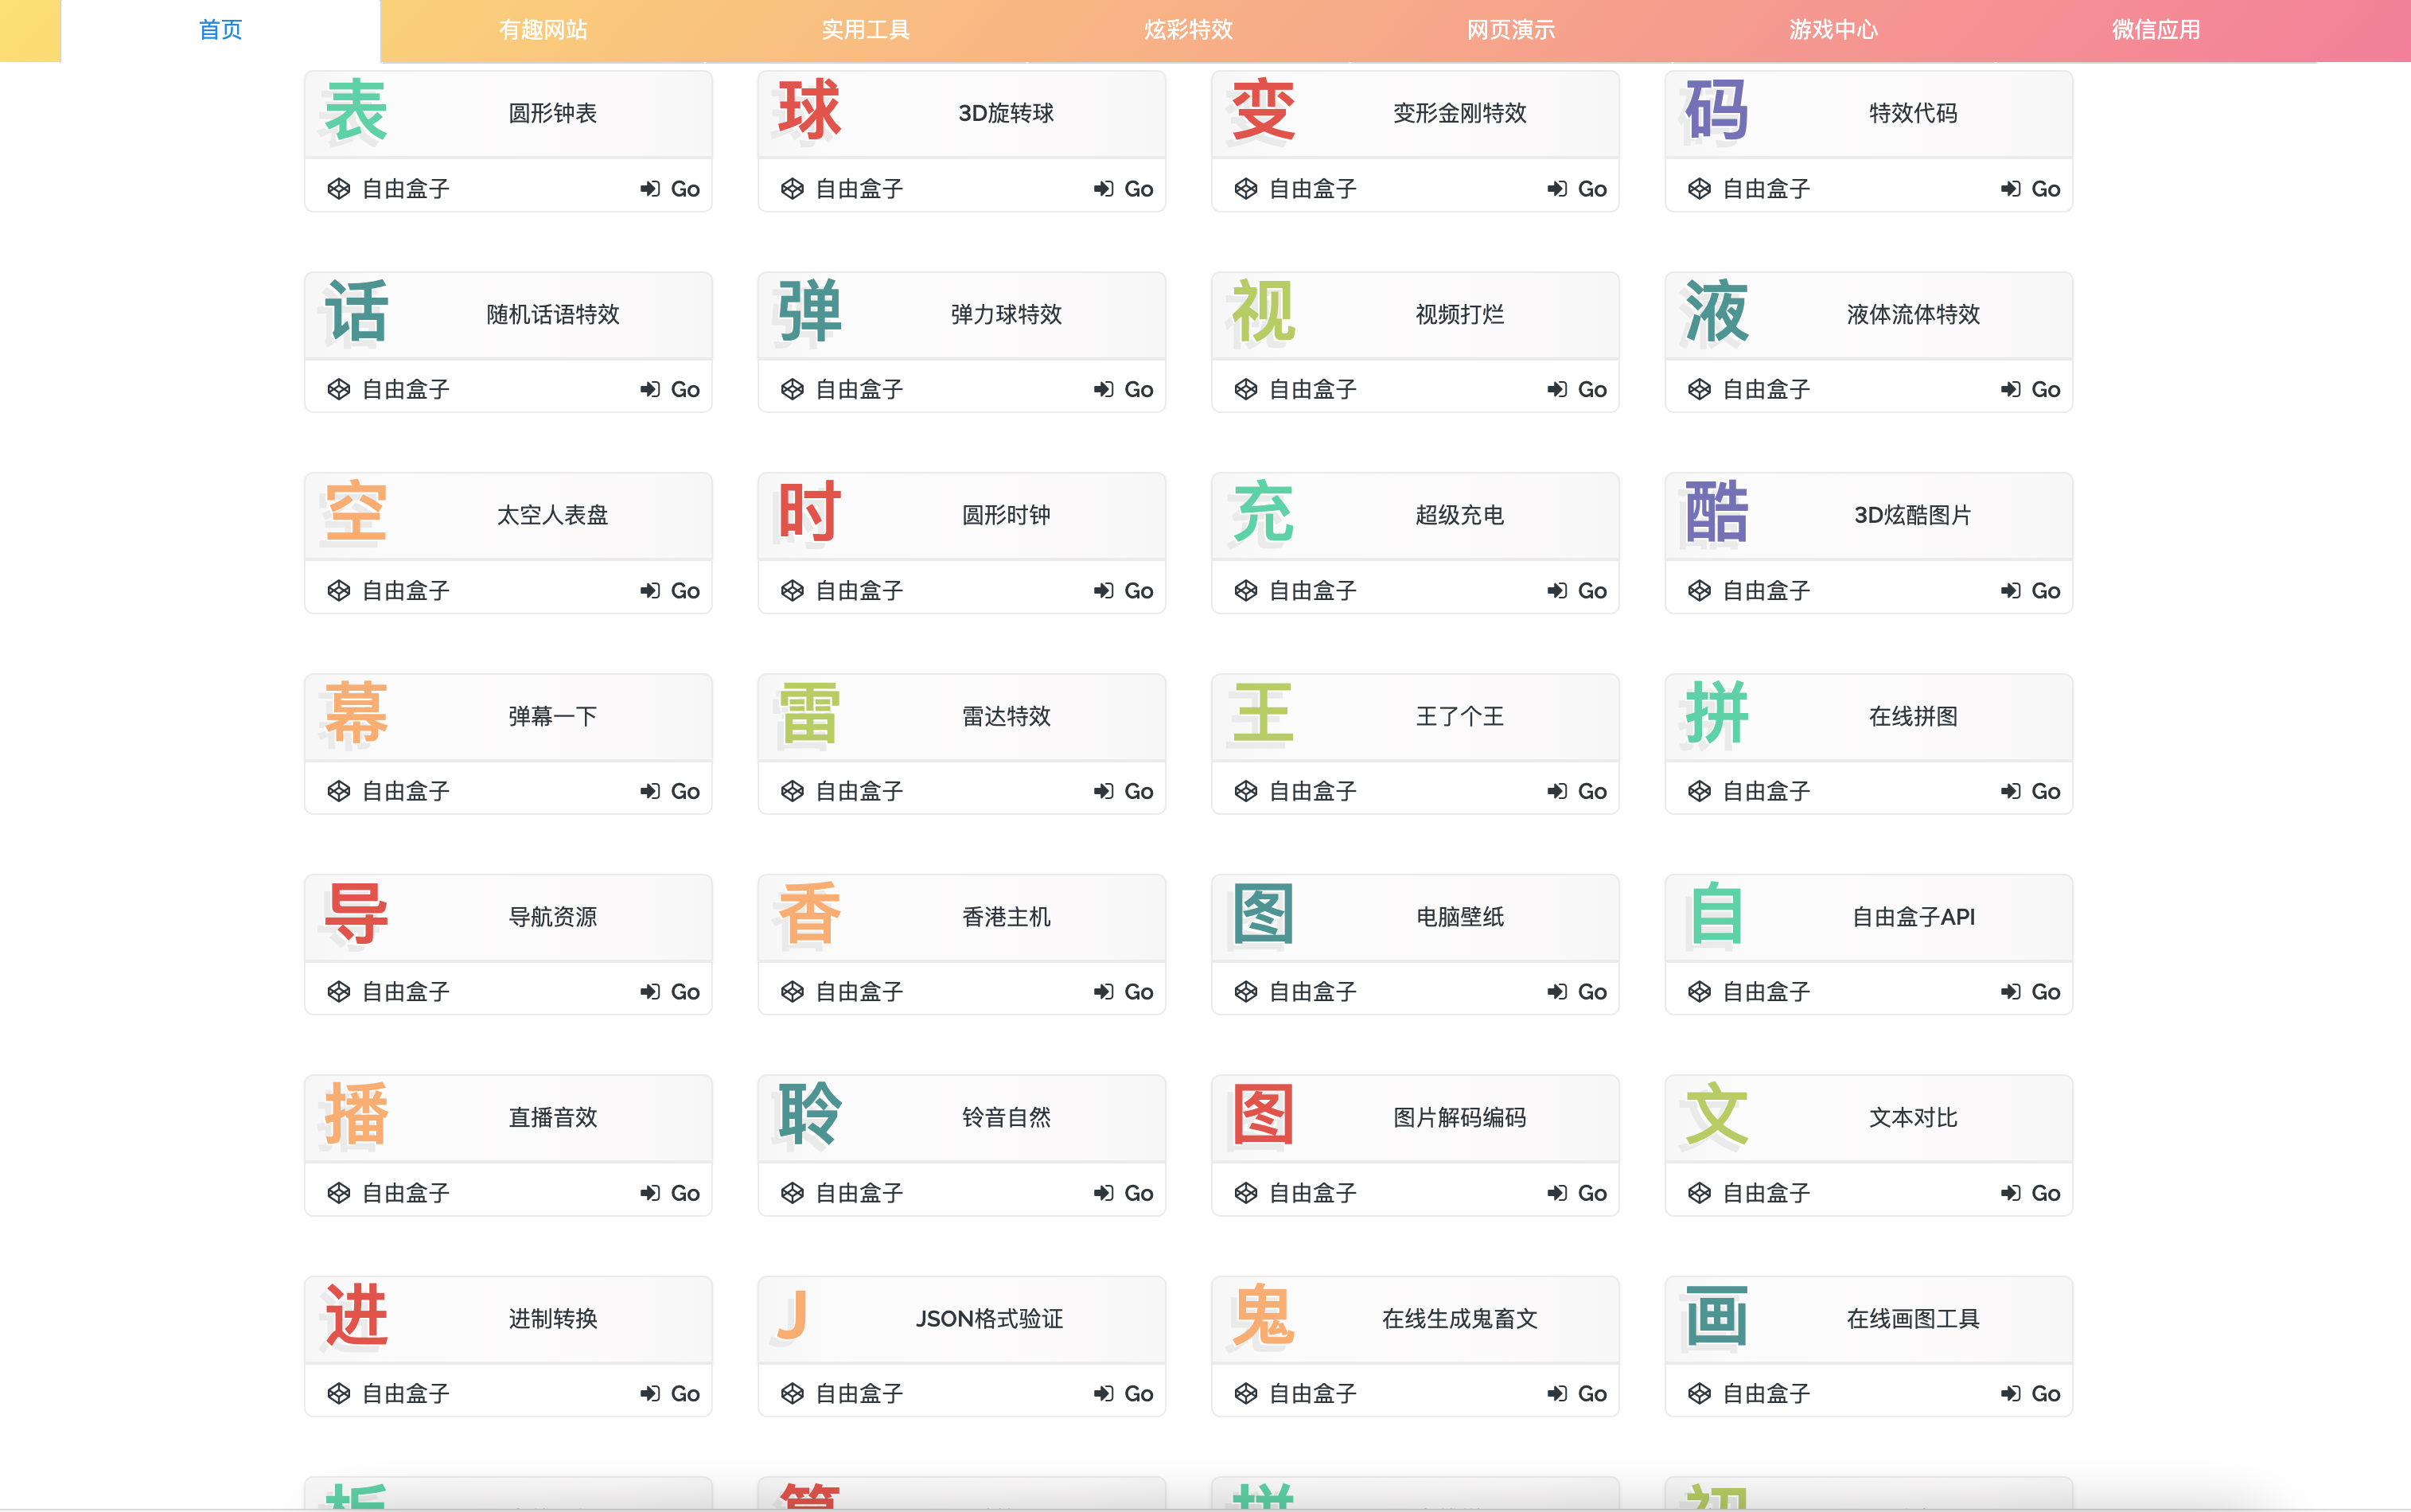Click Go on the 香港主机 card

[1124, 992]
